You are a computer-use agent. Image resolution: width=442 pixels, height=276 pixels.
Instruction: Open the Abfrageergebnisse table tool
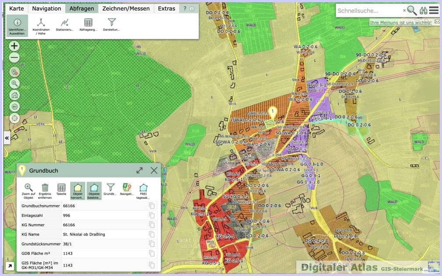[x=88, y=25]
